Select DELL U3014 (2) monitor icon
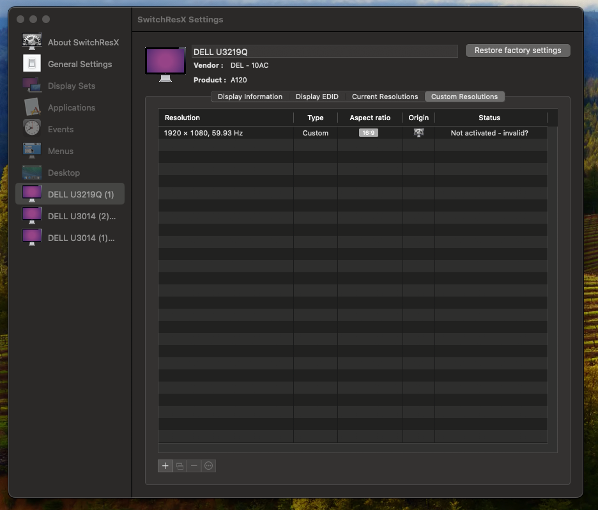Screen dimensions: 598x510 (x=32, y=215)
